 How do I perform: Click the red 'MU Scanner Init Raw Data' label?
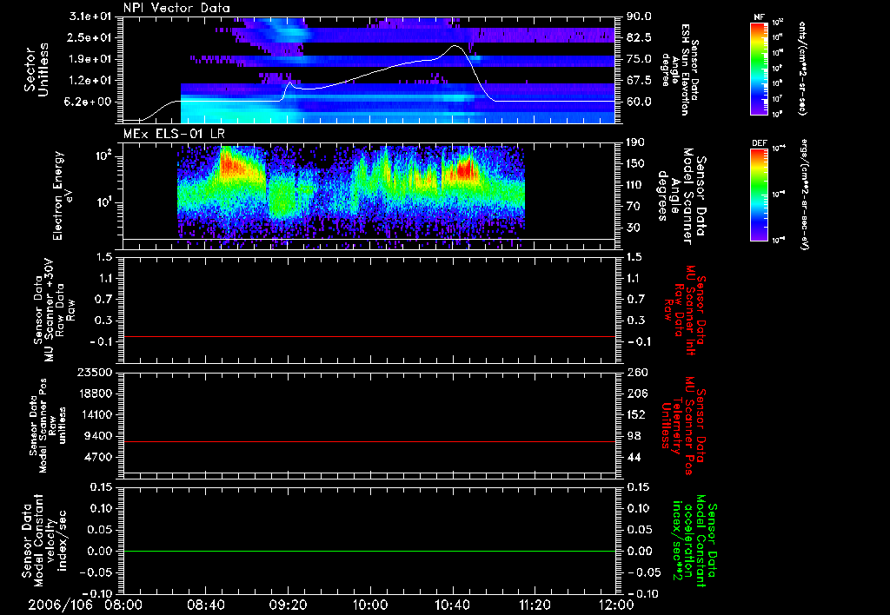pyautogui.click(x=683, y=310)
